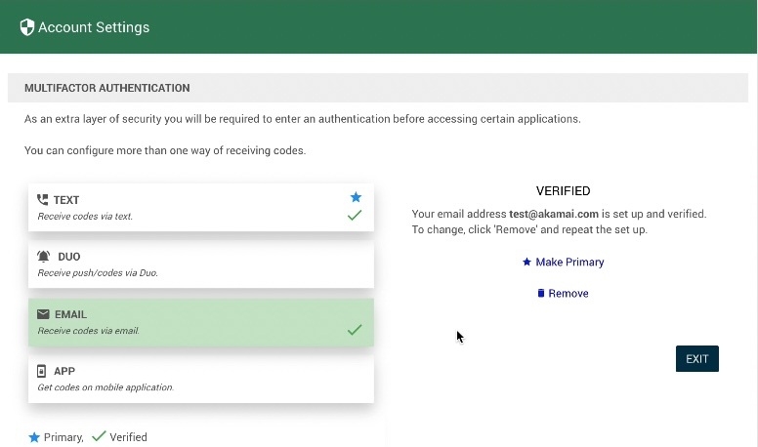Click the shield icon in Account Settings header

coord(27,27)
